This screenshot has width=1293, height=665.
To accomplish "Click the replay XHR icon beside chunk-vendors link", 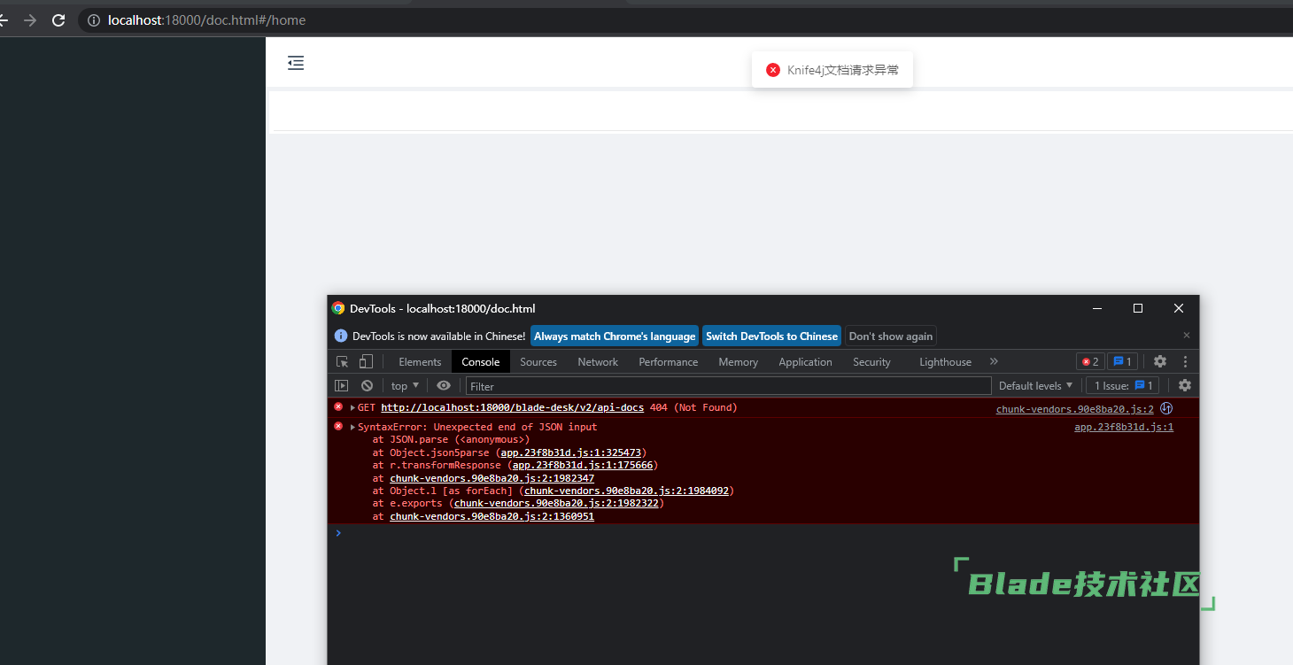I will coord(1166,408).
